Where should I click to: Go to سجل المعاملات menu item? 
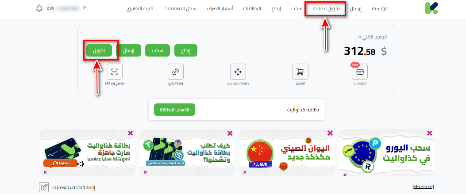click(x=180, y=8)
